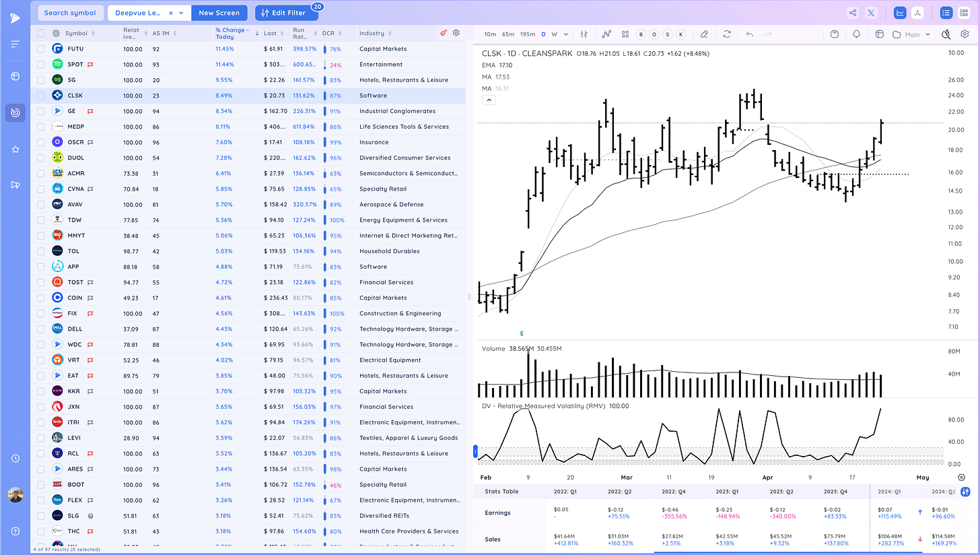Check the SPOT row checkbox
The height and width of the screenshot is (555, 980).
[x=41, y=65]
